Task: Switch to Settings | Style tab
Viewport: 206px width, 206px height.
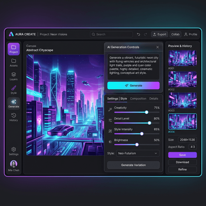Action: click(117, 99)
